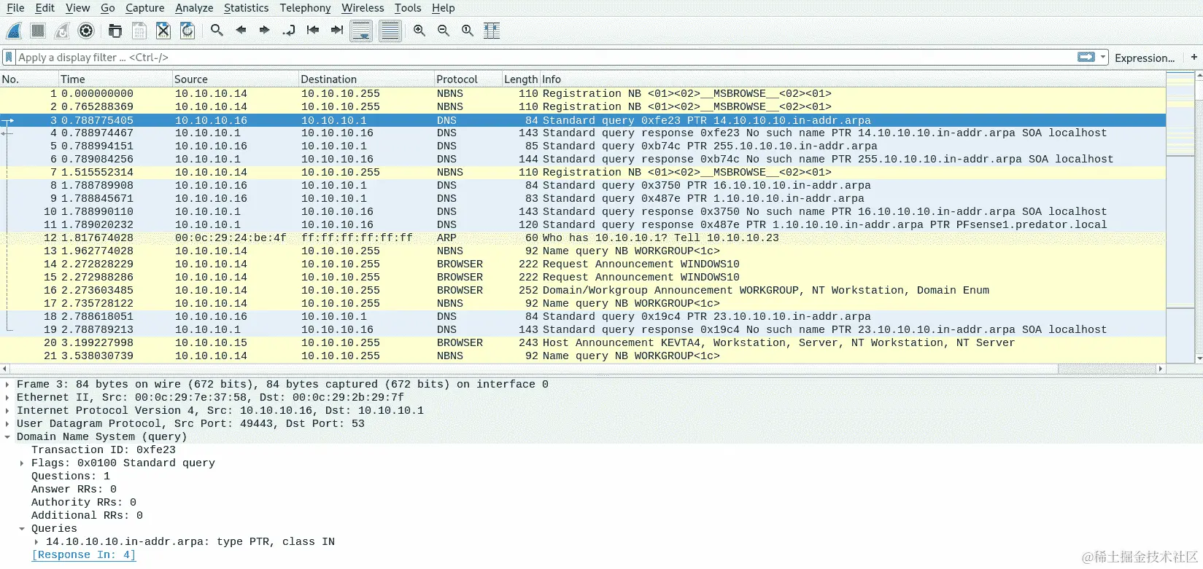The image size is (1203, 569).
Task: Collapse the Queries subtree
Action: tap(22, 529)
